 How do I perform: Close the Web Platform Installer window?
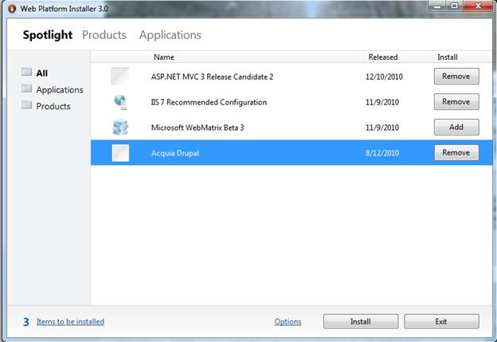pos(478,6)
